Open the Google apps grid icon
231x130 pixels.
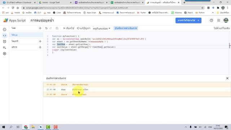[219, 21]
